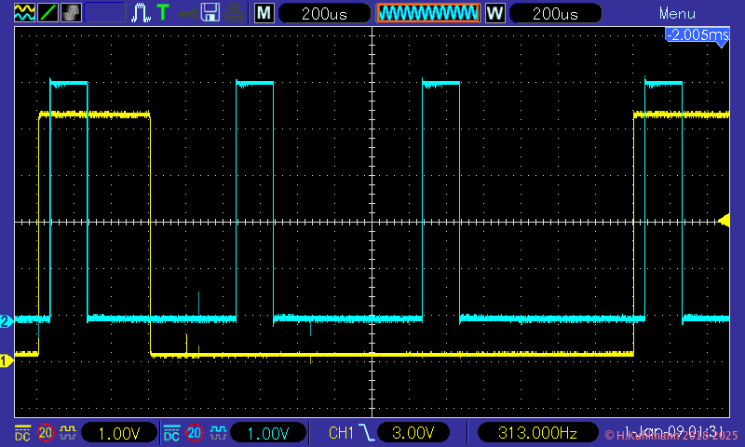The width and height of the screenshot is (745, 447).
Task: Click the floppy disk save icon
Action: click(x=210, y=12)
